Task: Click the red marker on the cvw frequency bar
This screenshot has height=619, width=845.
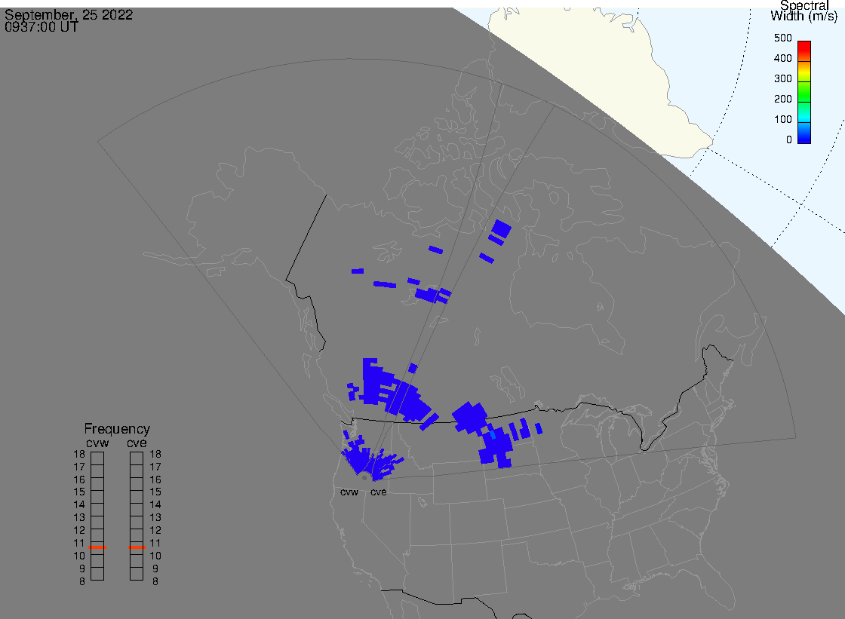Action: (97, 547)
